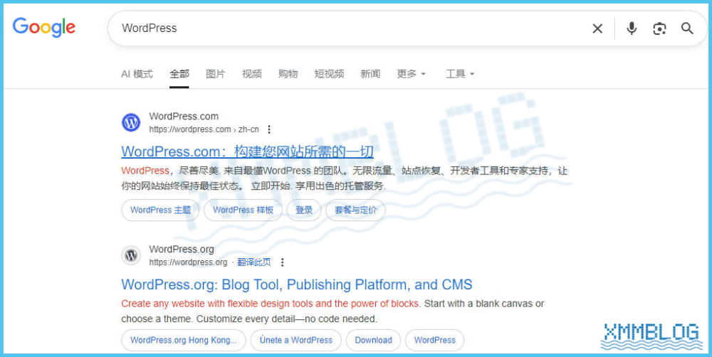Screen dimensions: 712x357
Task: Clear the search box with X icon
Action: tap(597, 28)
